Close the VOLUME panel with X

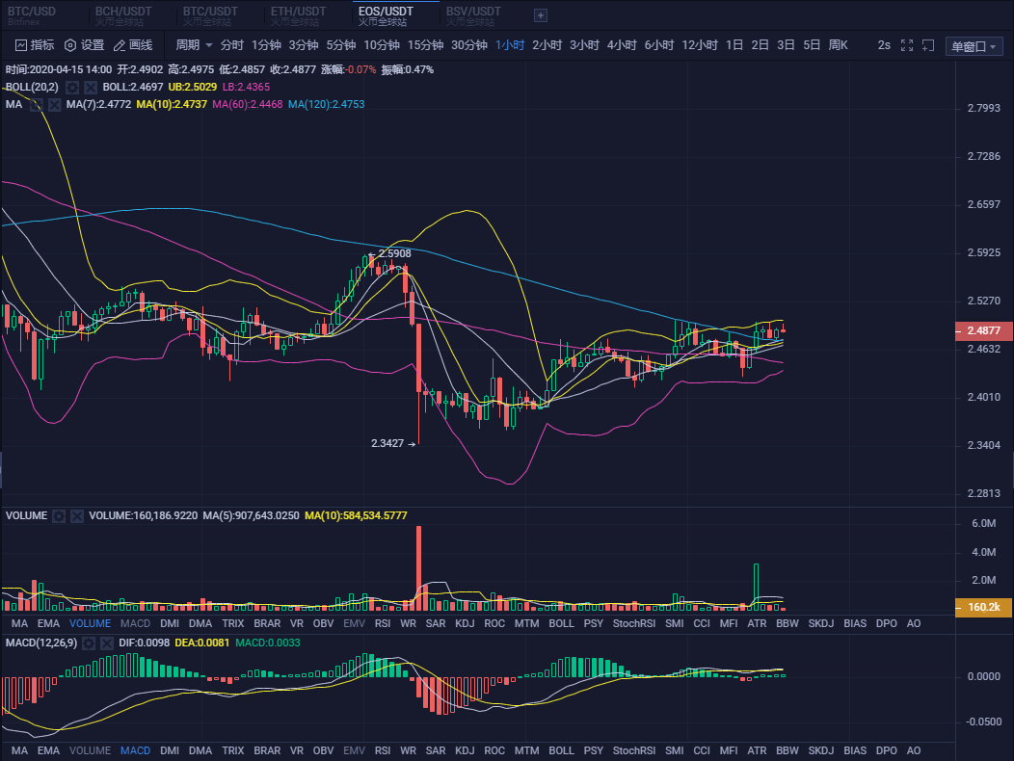77,516
